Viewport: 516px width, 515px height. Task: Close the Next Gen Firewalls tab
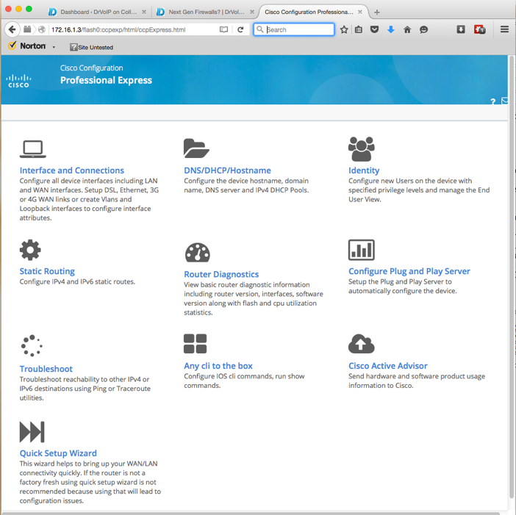coord(251,12)
